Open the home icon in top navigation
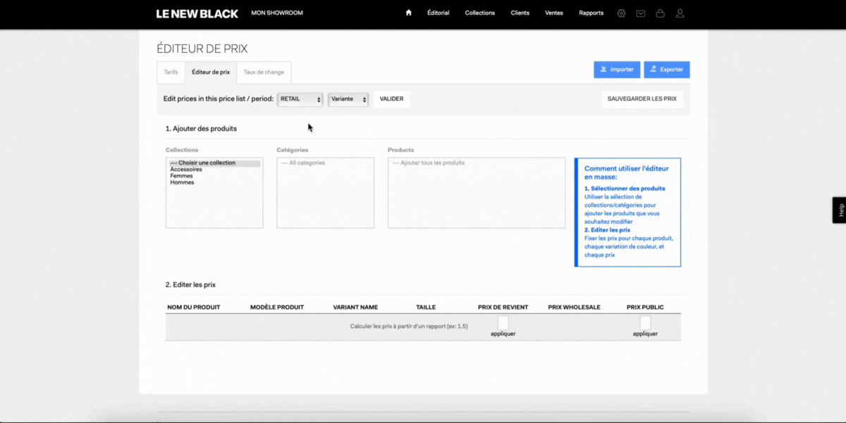Screen dimensions: 846x423 tap(408, 13)
